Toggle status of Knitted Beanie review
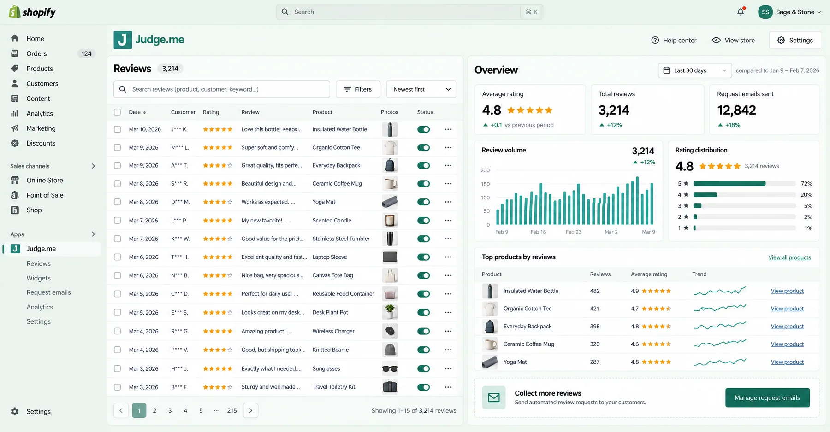 point(423,350)
